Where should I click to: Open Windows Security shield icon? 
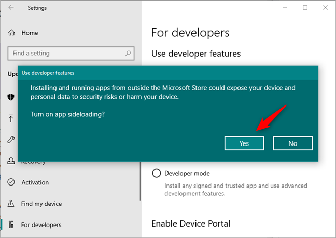[x=11, y=97]
